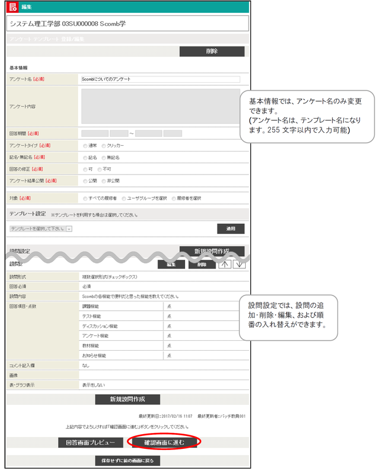Click 確認画面に進む button

165,442
